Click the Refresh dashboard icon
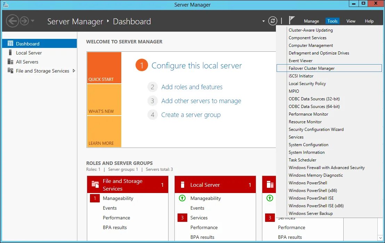This screenshot has height=243, width=385. [x=272, y=21]
